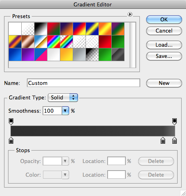Choose the red-to-green gradient preset

tap(54, 29)
